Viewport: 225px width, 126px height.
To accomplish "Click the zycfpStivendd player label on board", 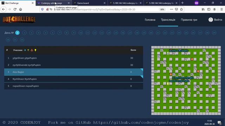I will (183, 78).
